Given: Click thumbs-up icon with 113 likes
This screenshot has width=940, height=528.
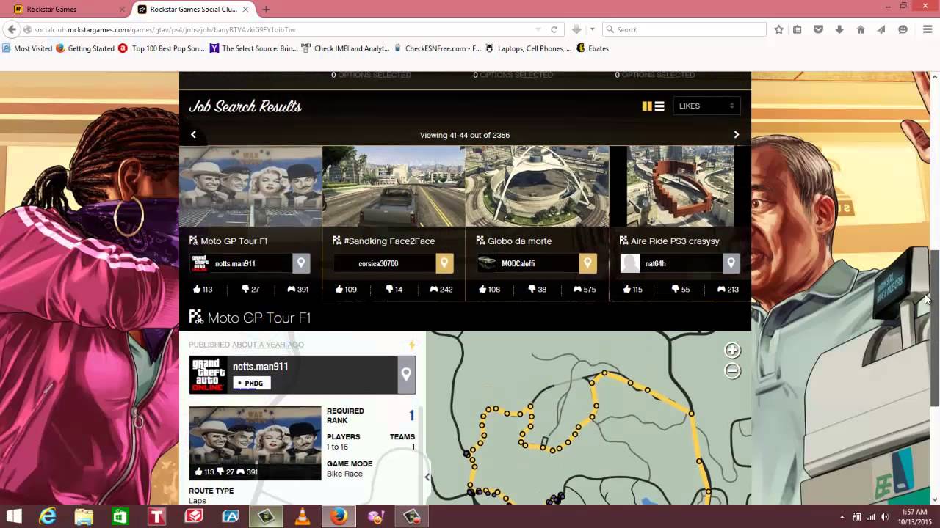Looking at the screenshot, I should point(196,289).
